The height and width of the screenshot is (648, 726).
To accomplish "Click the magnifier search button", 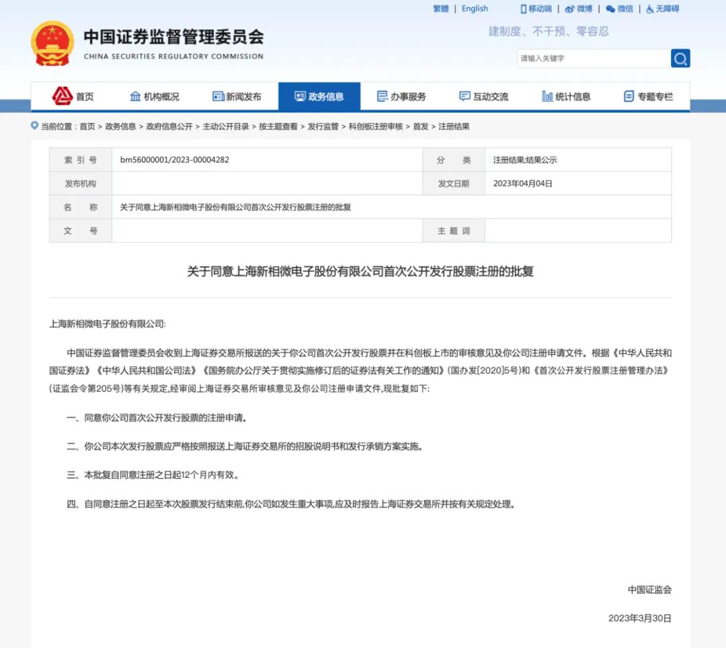I will (680, 58).
